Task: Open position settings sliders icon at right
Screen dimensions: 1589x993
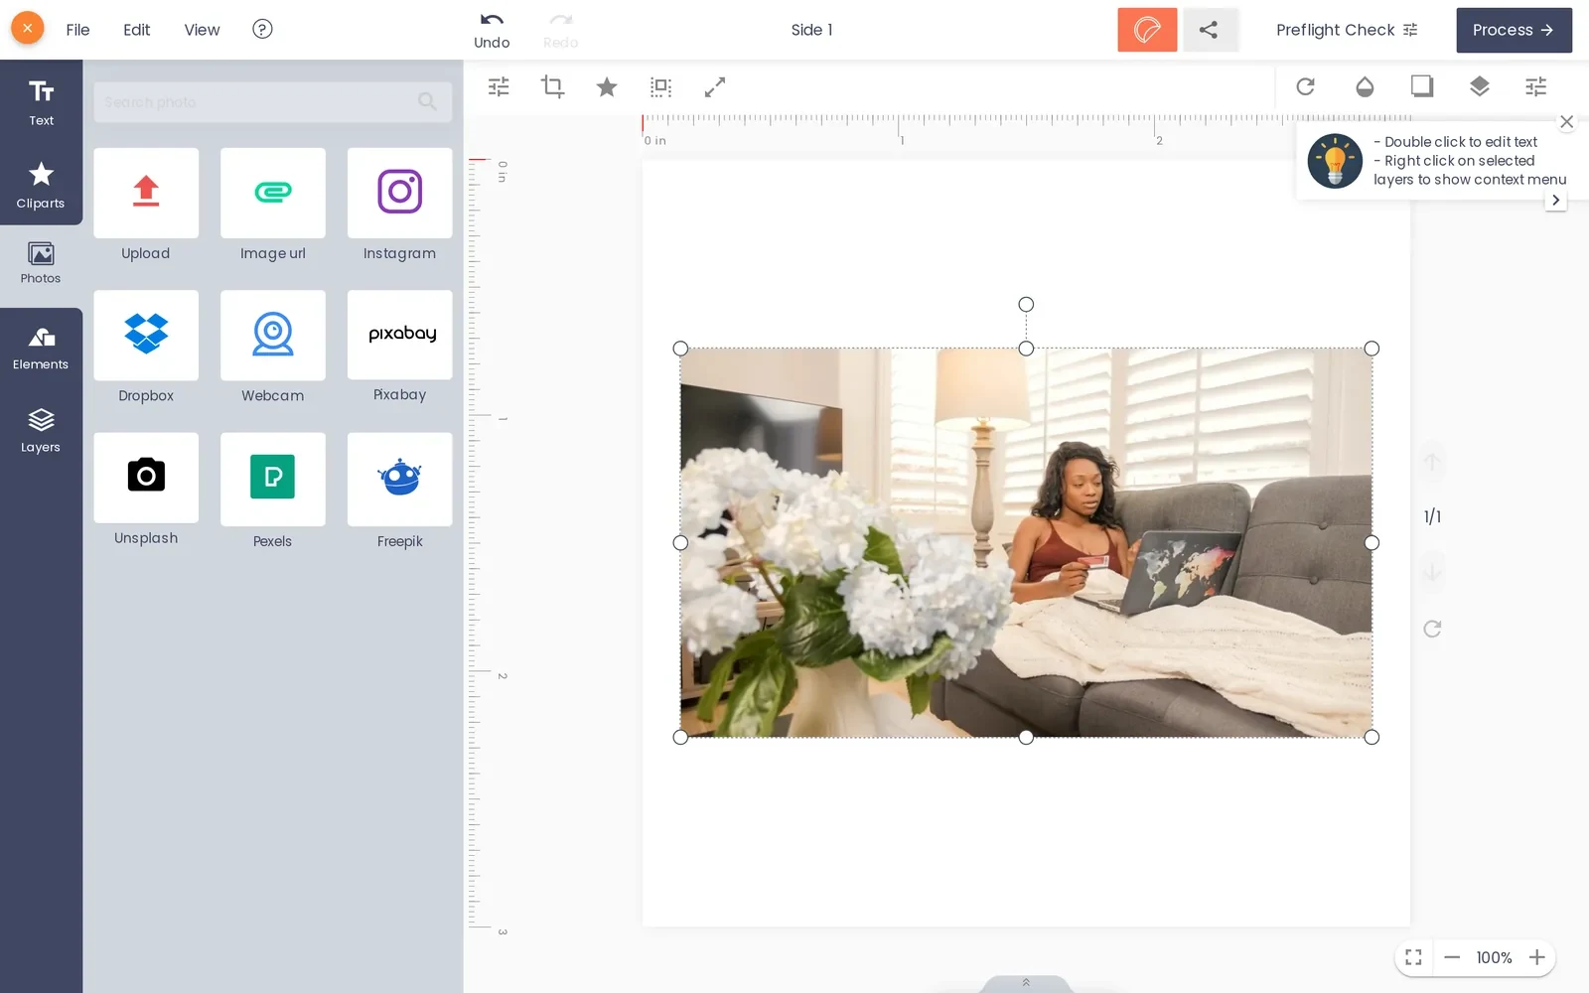Action: pyautogui.click(x=1536, y=86)
